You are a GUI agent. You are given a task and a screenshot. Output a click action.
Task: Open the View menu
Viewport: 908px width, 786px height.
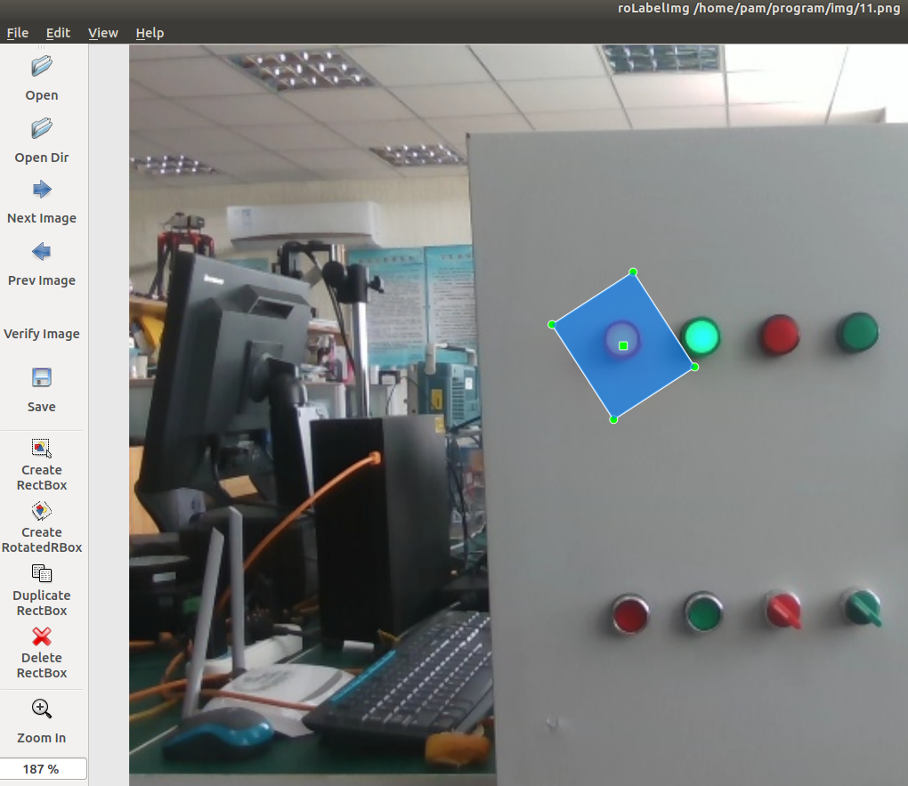point(103,33)
